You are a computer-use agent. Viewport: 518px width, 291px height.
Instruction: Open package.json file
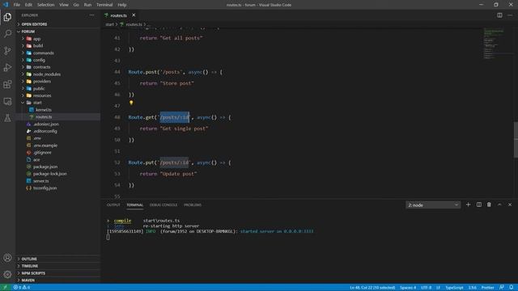(45, 167)
